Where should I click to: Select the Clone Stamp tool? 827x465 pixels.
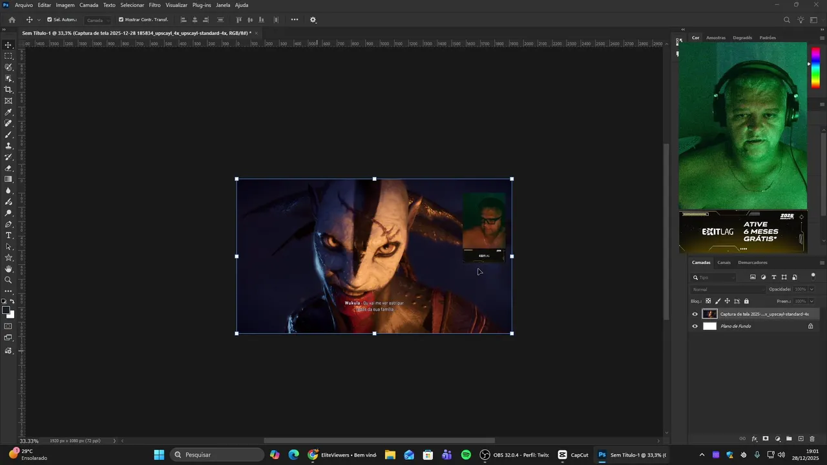pos(8,146)
